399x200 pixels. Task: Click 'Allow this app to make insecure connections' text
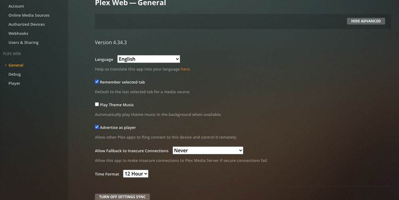click(181, 160)
